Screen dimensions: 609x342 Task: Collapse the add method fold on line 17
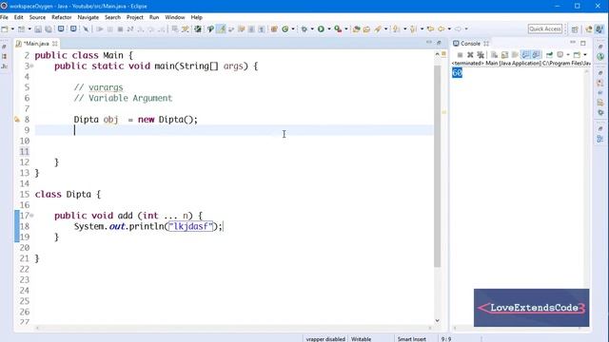pyautogui.click(x=31, y=216)
